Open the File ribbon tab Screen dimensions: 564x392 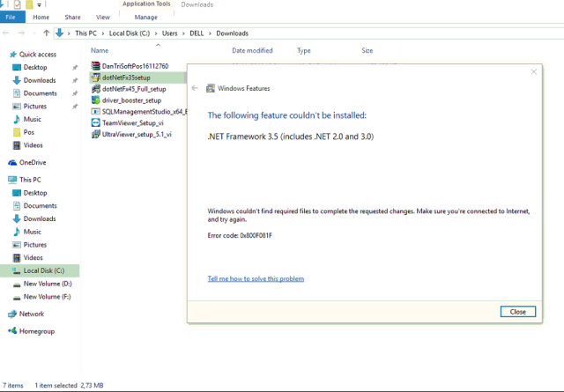click(x=11, y=17)
